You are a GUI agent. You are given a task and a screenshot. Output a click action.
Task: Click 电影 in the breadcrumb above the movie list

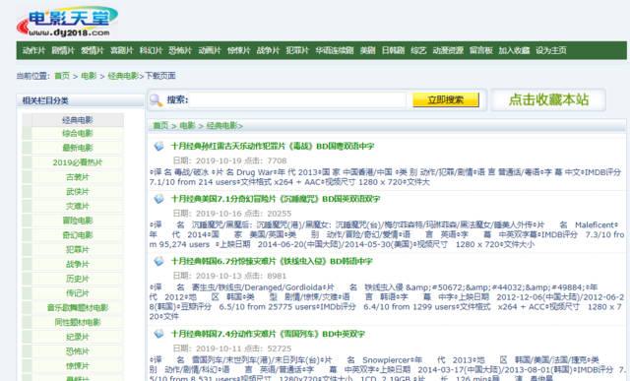pos(187,126)
